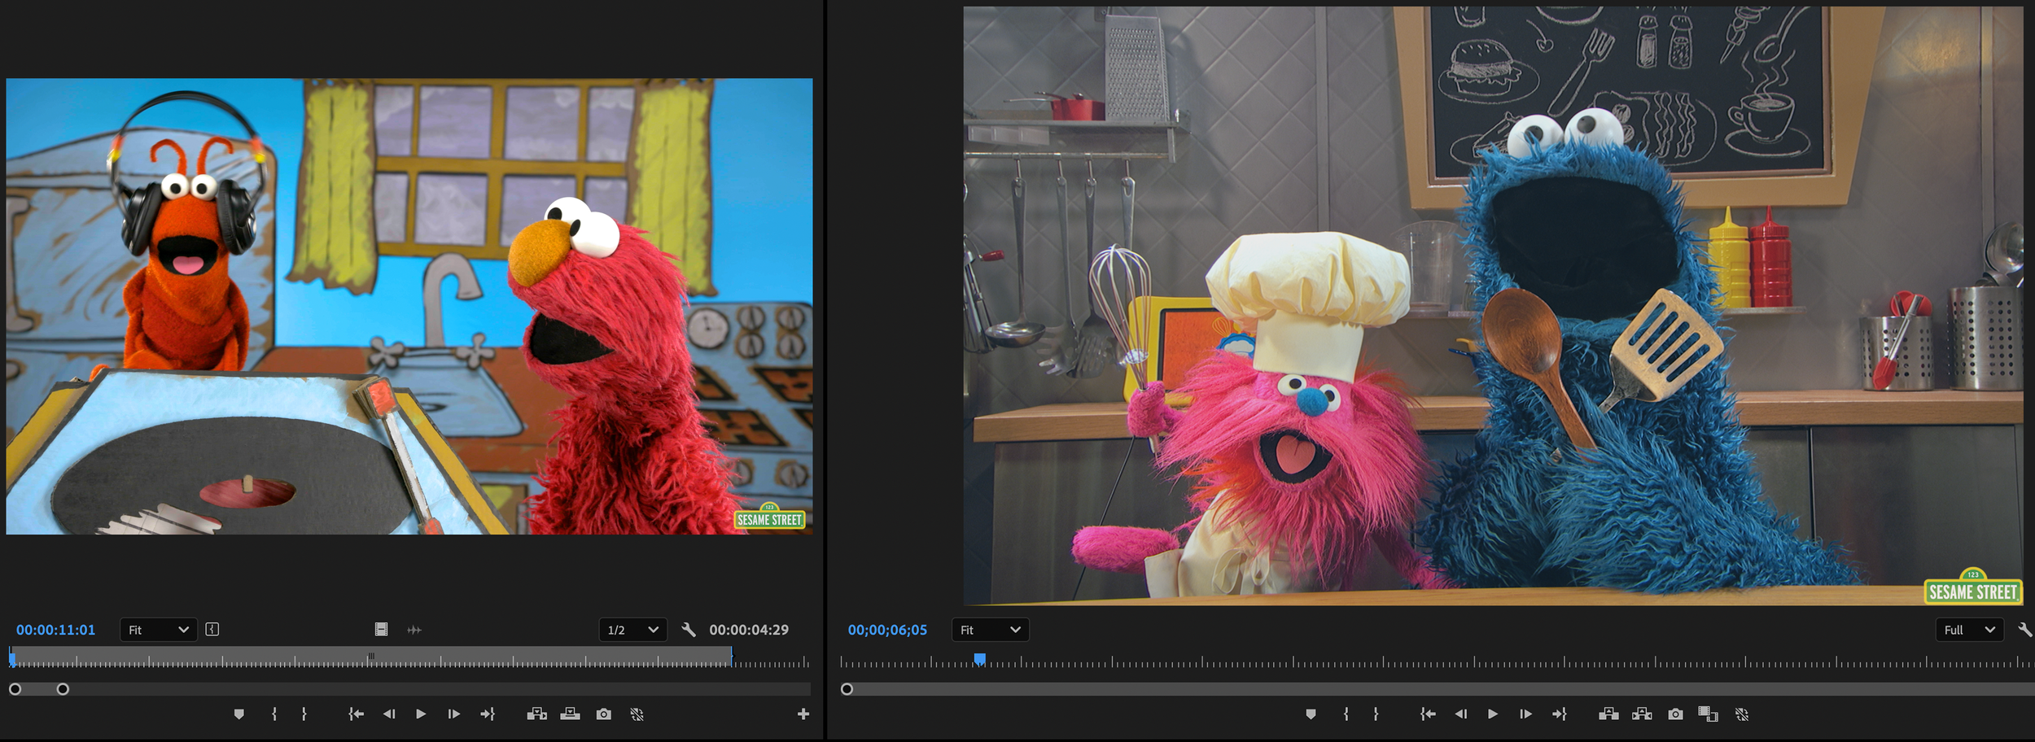The width and height of the screenshot is (2035, 742).
Task: Step forward one frame in Program monitor
Action: tap(1525, 714)
